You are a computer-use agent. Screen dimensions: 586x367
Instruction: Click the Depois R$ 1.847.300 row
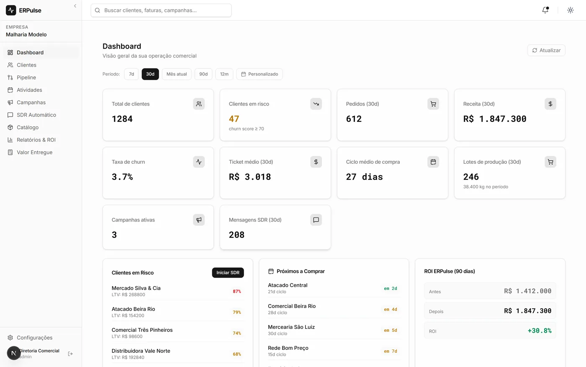coord(490,311)
